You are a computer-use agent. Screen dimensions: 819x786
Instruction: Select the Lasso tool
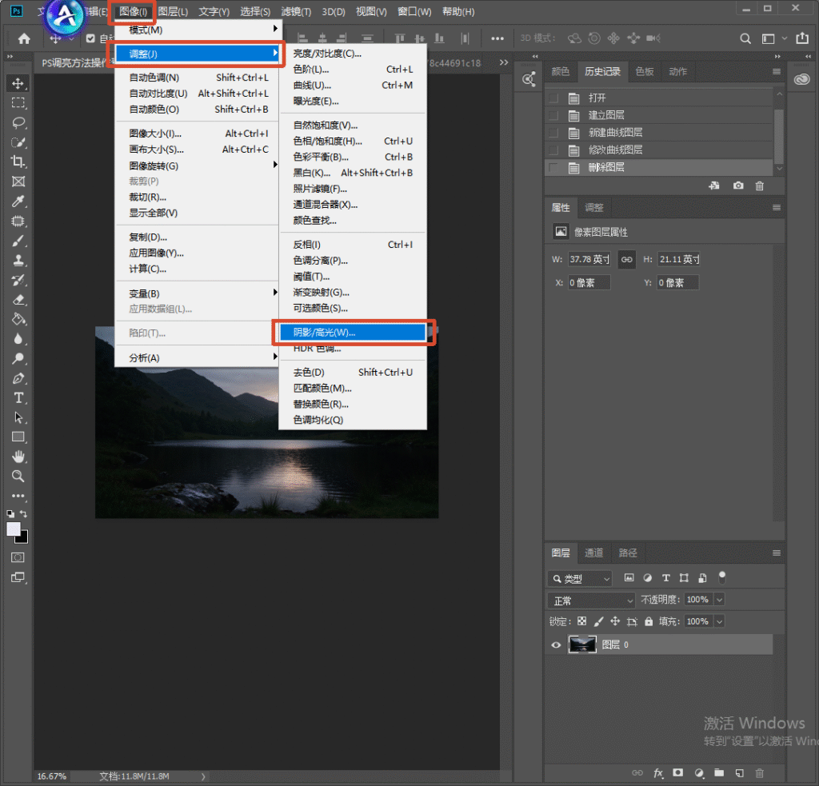[x=18, y=122]
